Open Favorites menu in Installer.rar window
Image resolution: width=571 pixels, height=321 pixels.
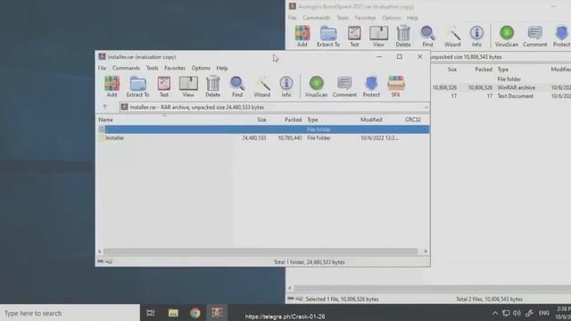tap(175, 68)
